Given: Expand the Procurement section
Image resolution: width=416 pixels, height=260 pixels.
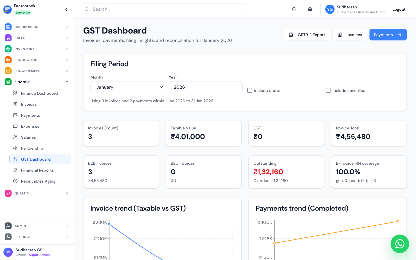Looking at the screenshot, I should pos(37,71).
